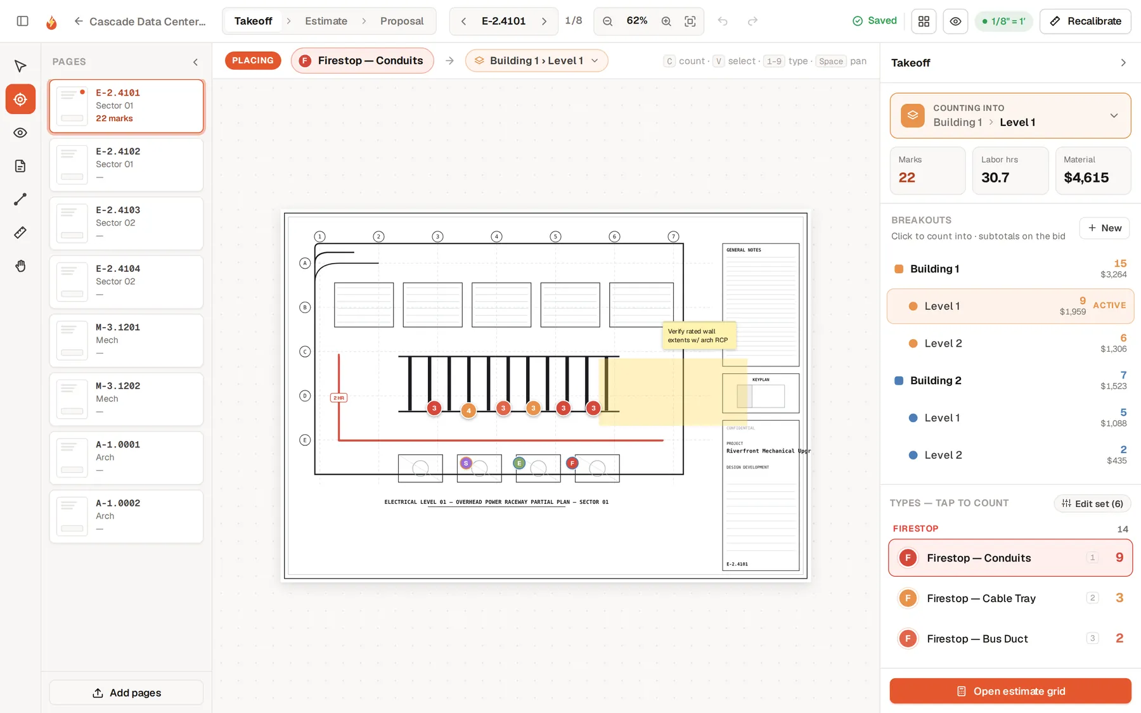Viewport: 1141px width, 713px height.
Task: Select Building 2 Level 1 breakout
Action: (1010, 418)
